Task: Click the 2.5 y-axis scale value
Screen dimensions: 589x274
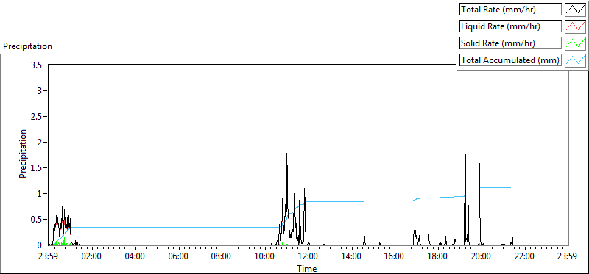Action: pyautogui.click(x=36, y=117)
